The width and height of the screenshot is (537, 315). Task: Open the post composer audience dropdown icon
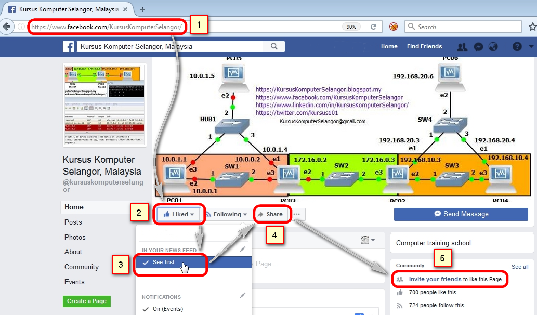[368, 240]
